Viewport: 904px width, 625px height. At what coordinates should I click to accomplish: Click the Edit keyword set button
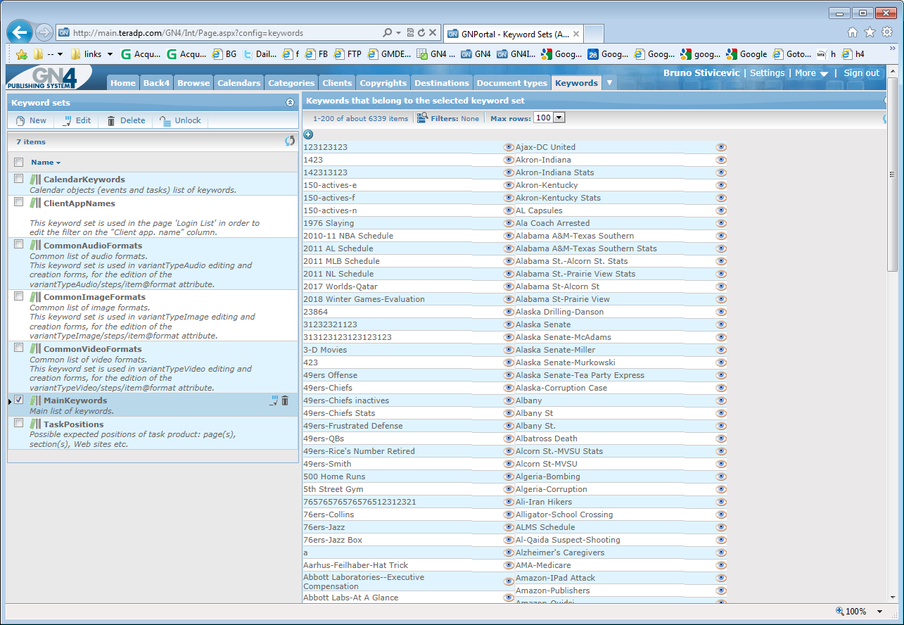point(76,120)
